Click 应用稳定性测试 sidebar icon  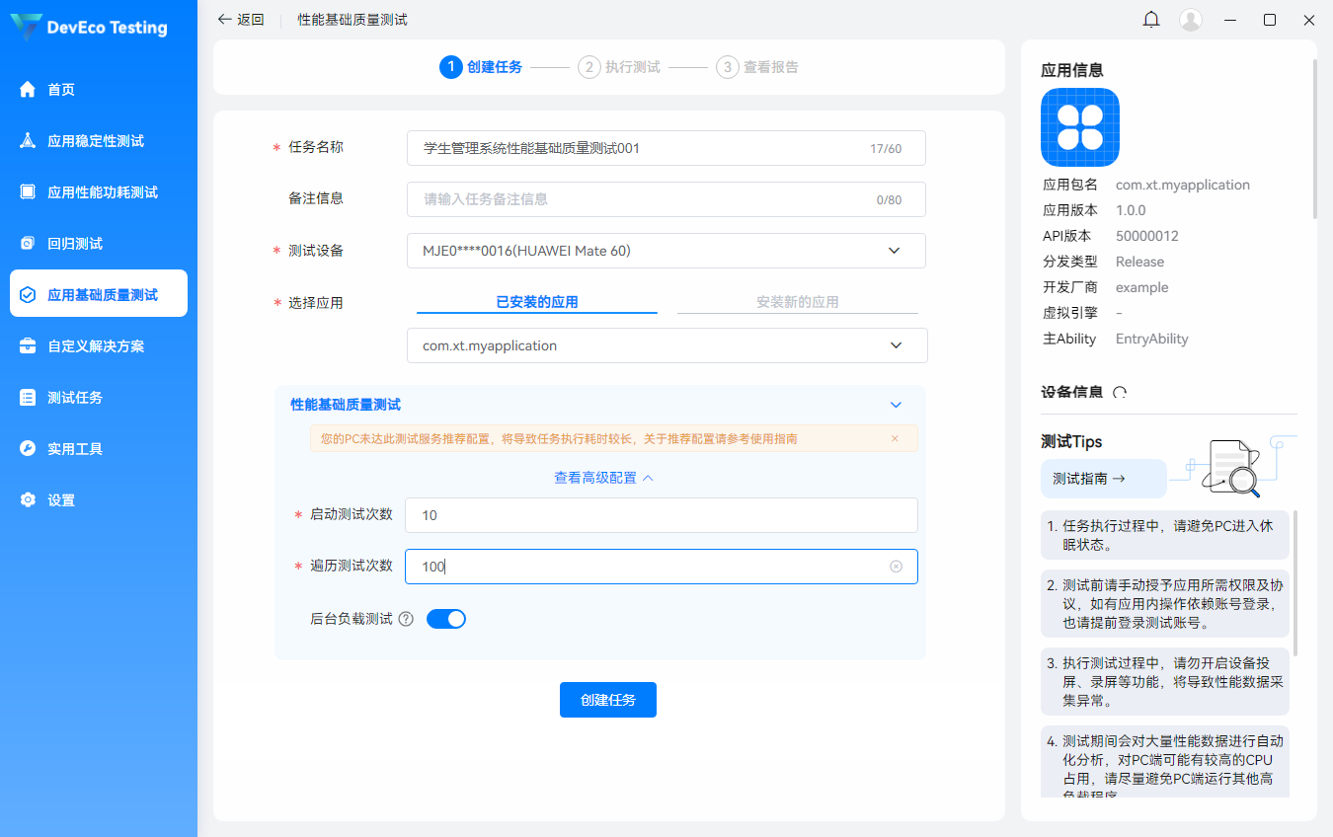click(x=28, y=141)
